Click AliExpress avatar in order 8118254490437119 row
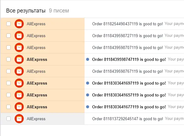The image size is (184, 136). [19, 24]
